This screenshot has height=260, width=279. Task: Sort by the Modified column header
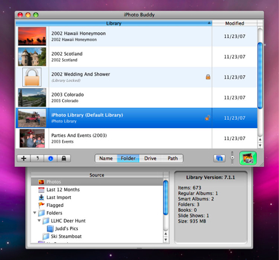(x=235, y=23)
